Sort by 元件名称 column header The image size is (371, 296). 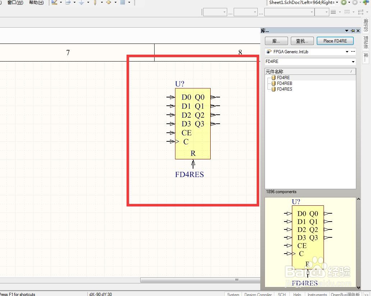tap(310, 72)
